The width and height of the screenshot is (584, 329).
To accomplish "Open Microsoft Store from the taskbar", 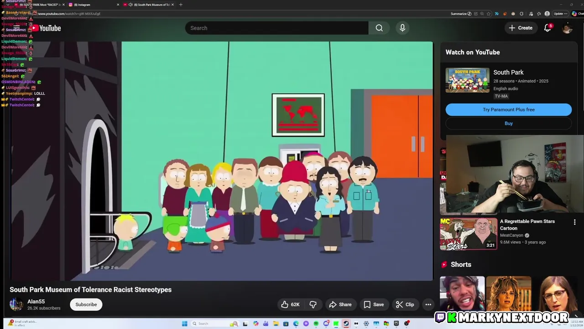I will 286,324.
